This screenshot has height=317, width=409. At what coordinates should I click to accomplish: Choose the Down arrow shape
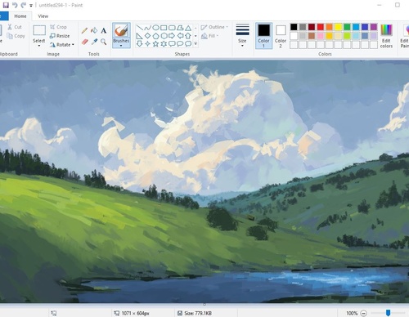(x=139, y=43)
